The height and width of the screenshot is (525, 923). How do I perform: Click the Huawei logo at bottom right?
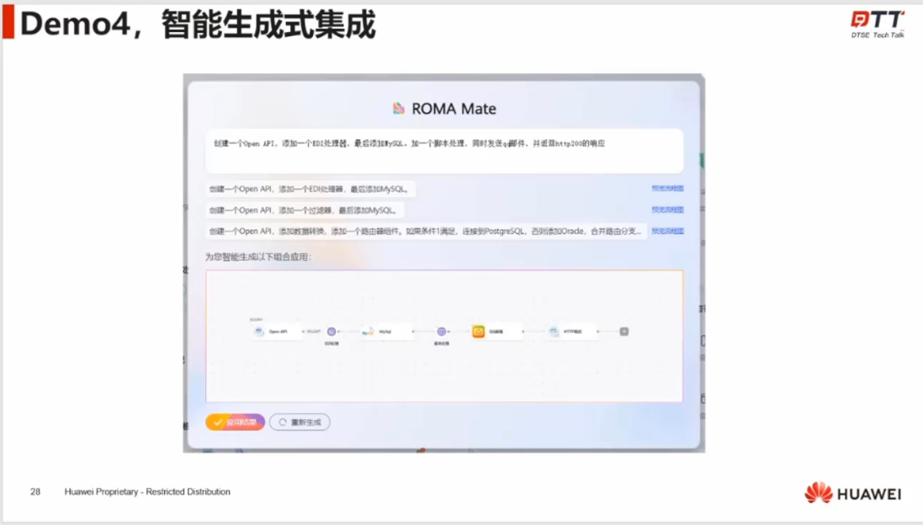(853, 493)
